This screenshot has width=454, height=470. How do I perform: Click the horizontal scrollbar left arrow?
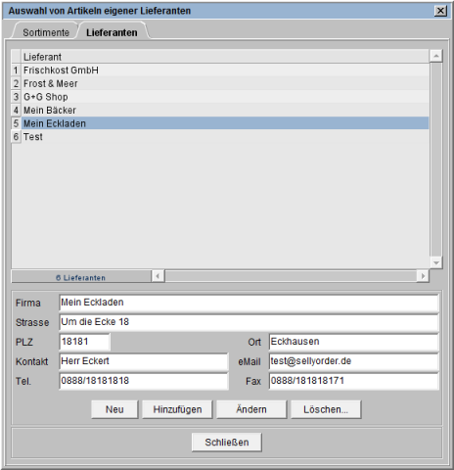click(x=158, y=276)
